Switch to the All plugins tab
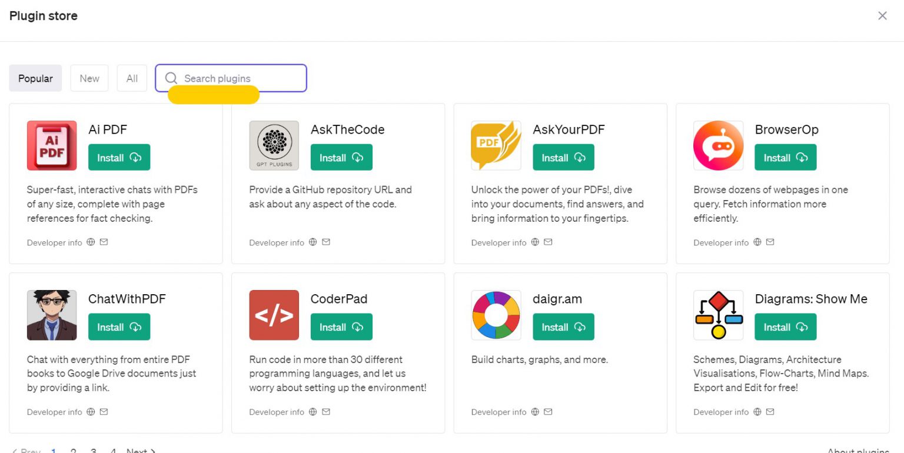Viewport: 904px width, 453px height. [132, 78]
